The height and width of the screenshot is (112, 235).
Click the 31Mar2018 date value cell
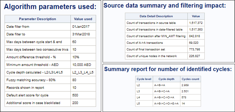[x=83, y=34]
